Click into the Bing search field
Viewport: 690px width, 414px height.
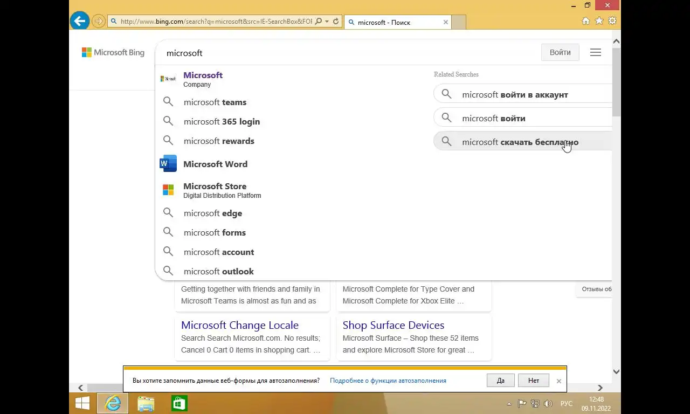click(345, 53)
